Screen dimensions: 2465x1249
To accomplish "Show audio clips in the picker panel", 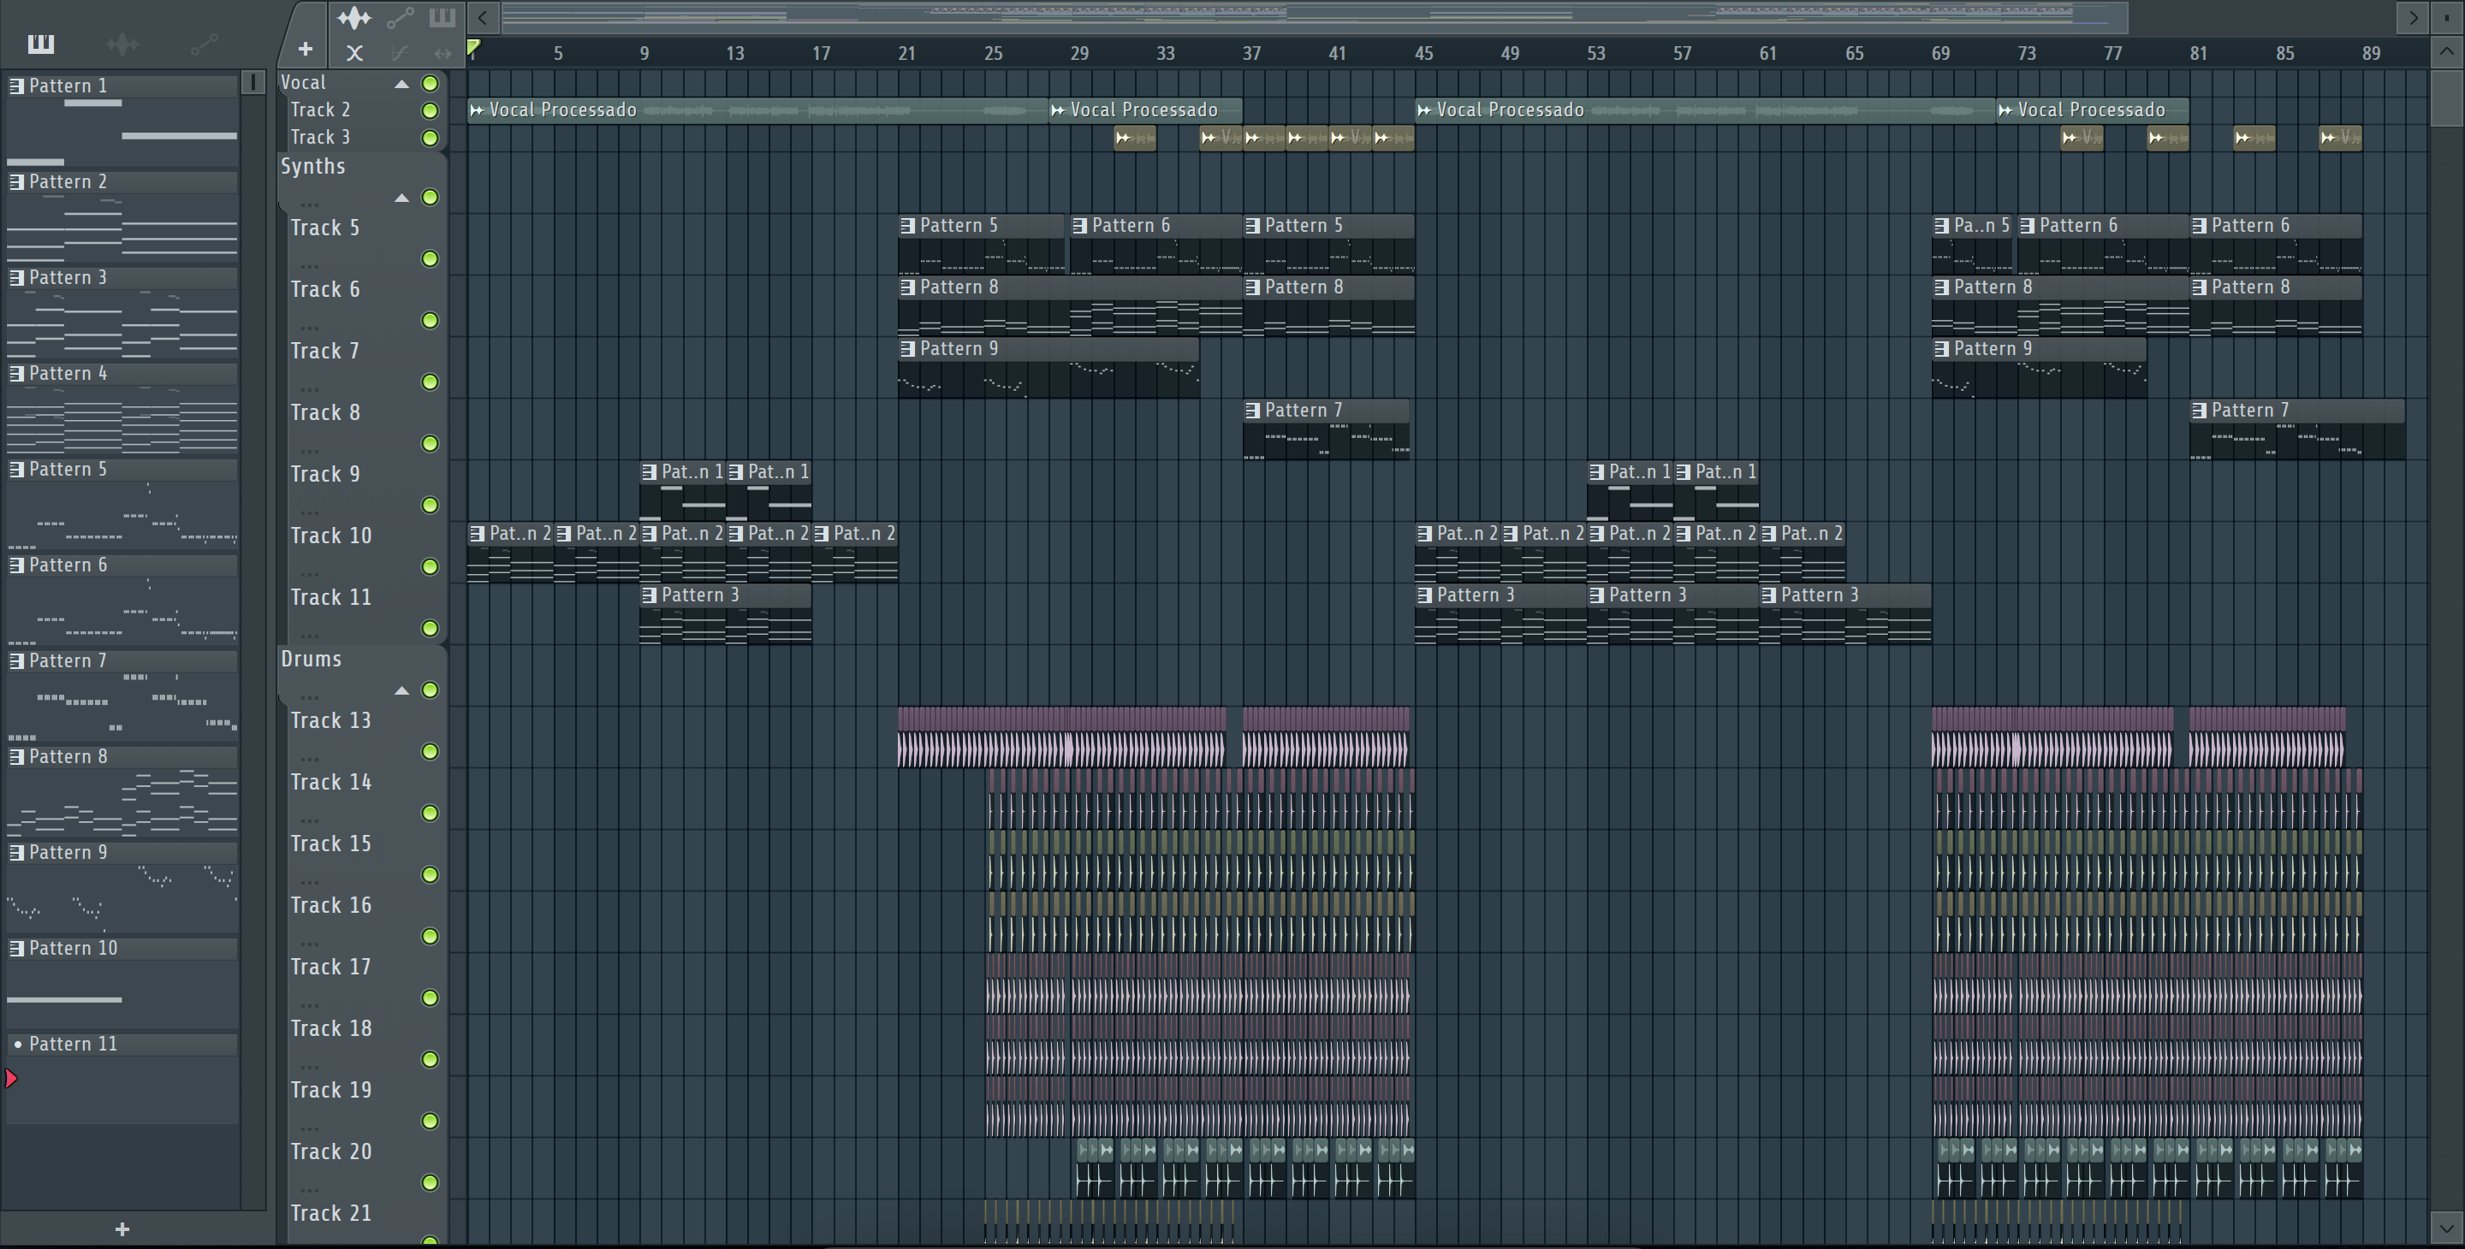I will (122, 43).
